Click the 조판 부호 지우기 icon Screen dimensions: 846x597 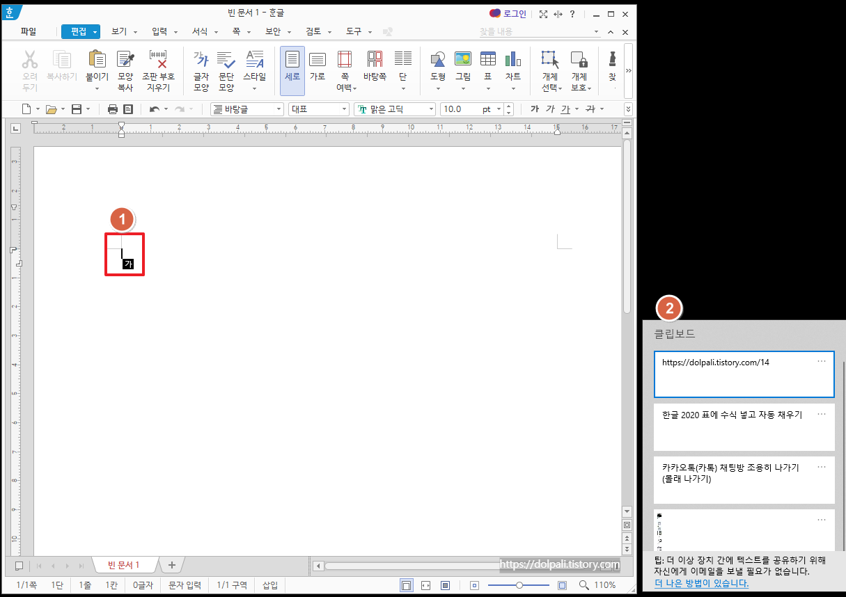pos(159,61)
